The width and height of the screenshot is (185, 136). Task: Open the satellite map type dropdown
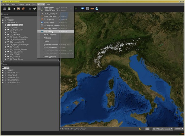(179, 129)
